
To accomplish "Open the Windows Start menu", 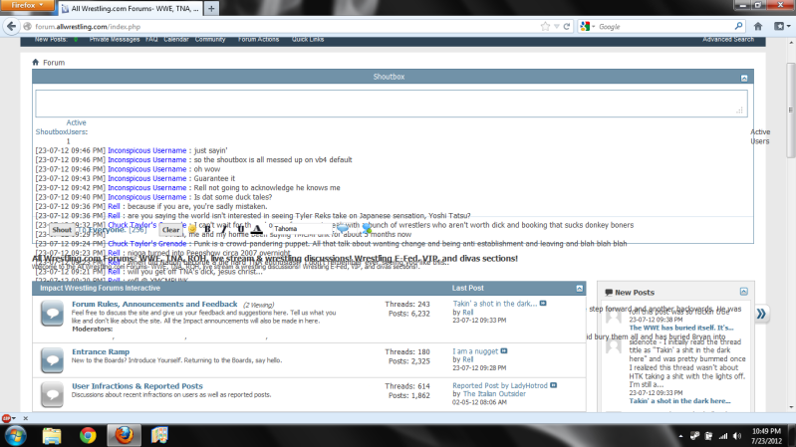I will click(x=16, y=435).
